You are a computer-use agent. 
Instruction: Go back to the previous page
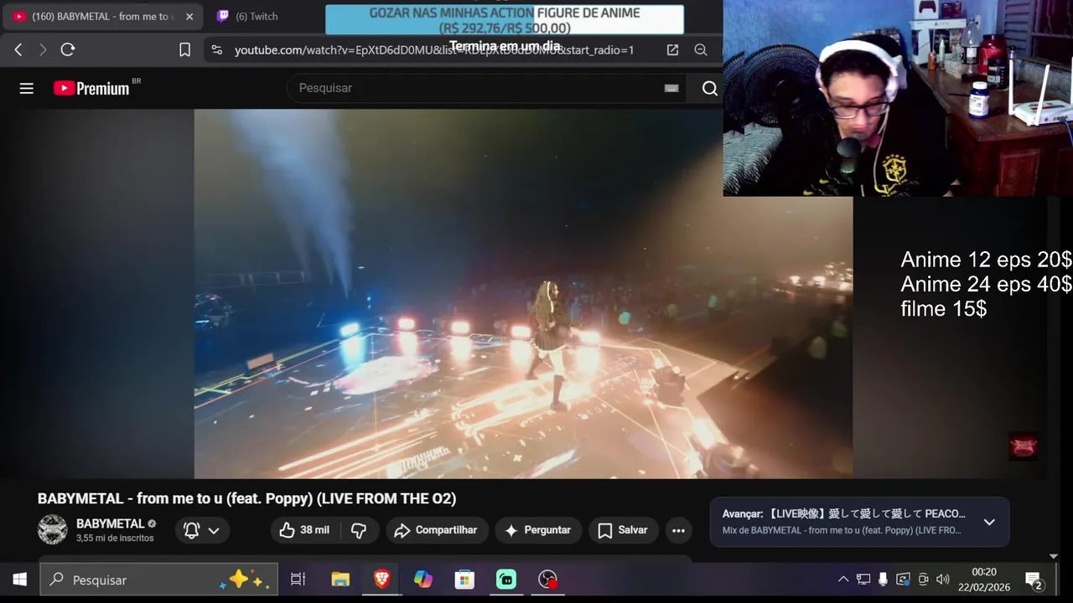click(x=18, y=50)
